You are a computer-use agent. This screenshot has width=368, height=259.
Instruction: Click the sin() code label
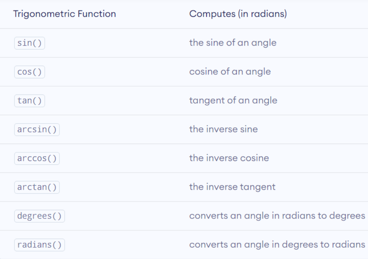[30, 43]
